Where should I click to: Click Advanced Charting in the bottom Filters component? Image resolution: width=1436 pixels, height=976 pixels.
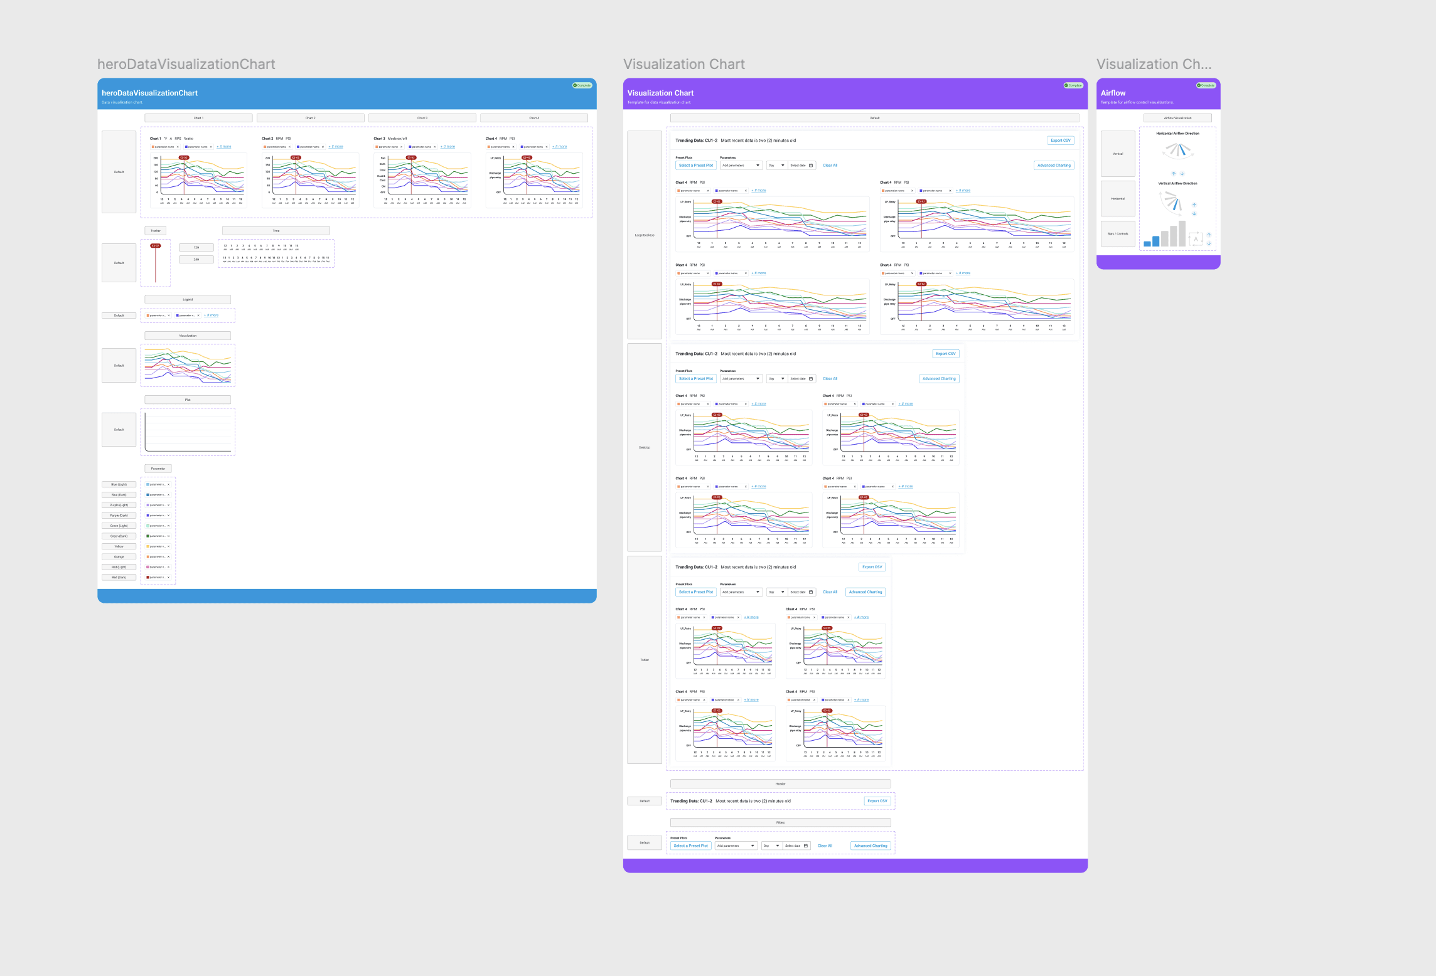(871, 846)
